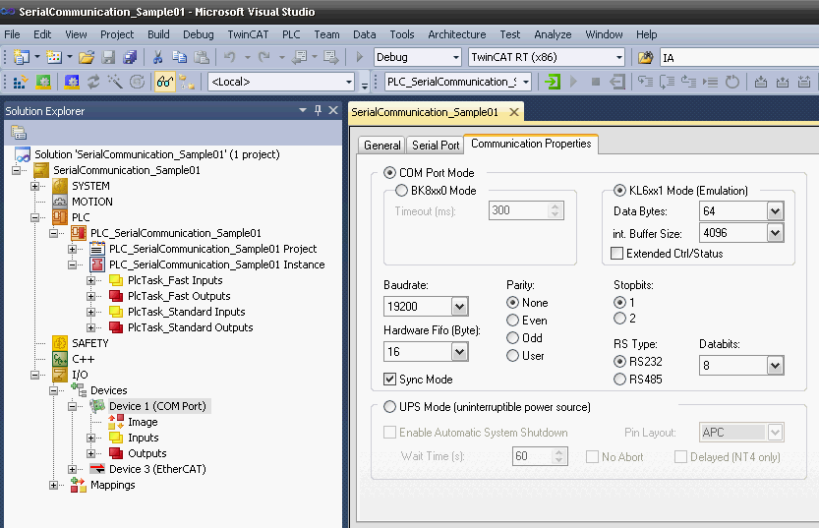Open the PLC menu

point(291,34)
